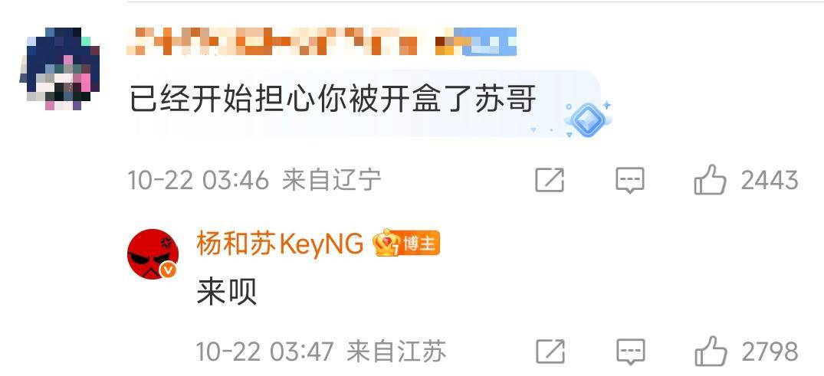Open the red angry-face avatar of 杨和苏KeyNG
The width and height of the screenshot is (824, 376).
click(x=153, y=254)
